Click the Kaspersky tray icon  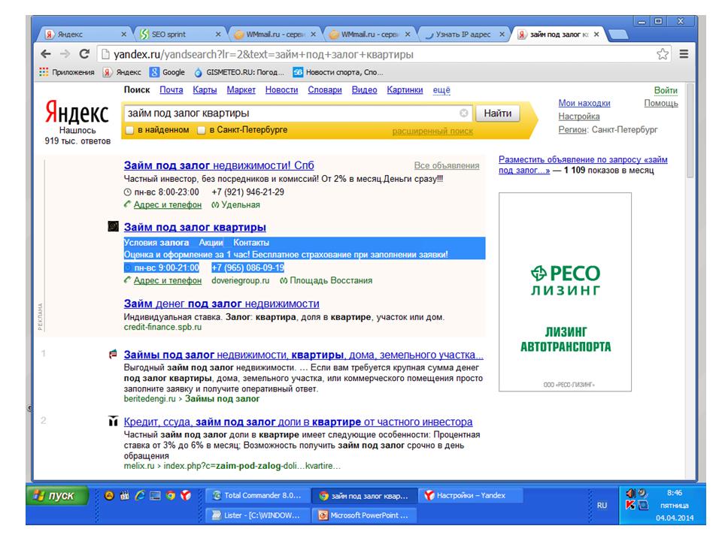tap(630, 505)
